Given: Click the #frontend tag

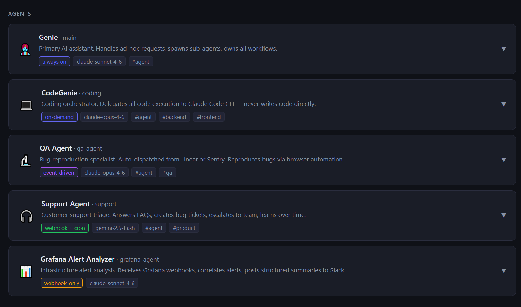Looking at the screenshot, I should click(208, 117).
